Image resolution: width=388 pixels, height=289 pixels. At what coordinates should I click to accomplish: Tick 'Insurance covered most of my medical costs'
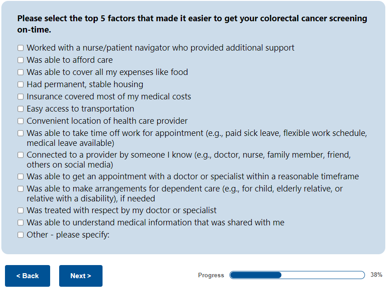(x=20, y=97)
